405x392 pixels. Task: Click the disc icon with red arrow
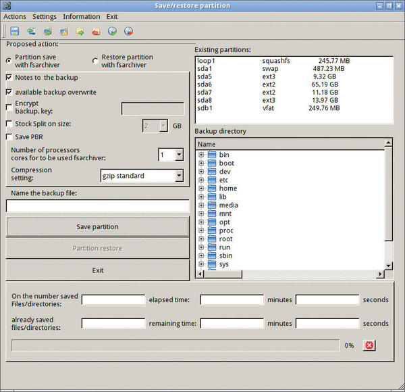pyautogui.click(x=128, y=31)
